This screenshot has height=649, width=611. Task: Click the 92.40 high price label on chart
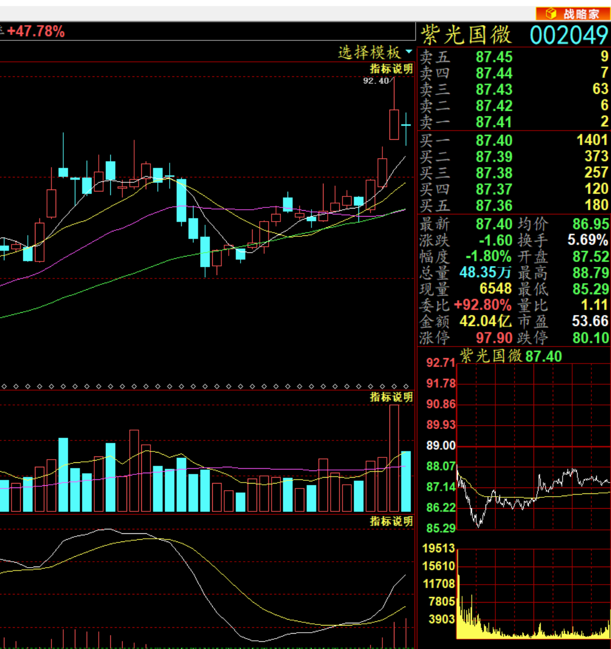coord(376,81)
